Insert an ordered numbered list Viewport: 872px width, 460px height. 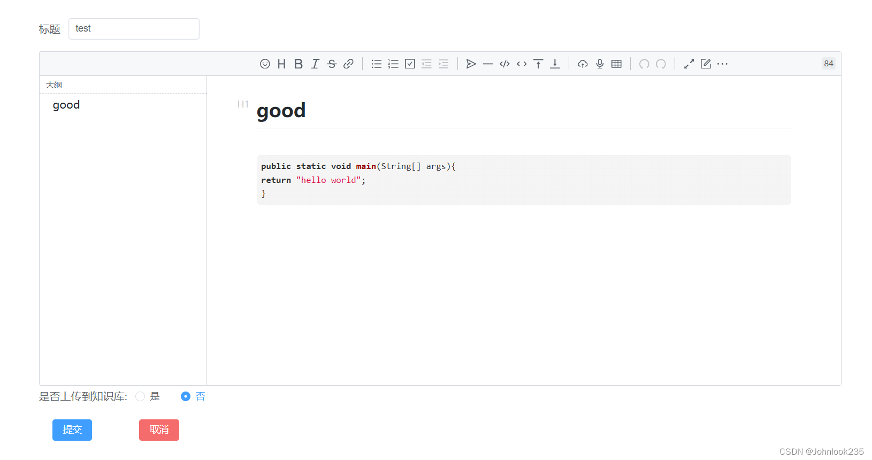(x=393, y=64)
